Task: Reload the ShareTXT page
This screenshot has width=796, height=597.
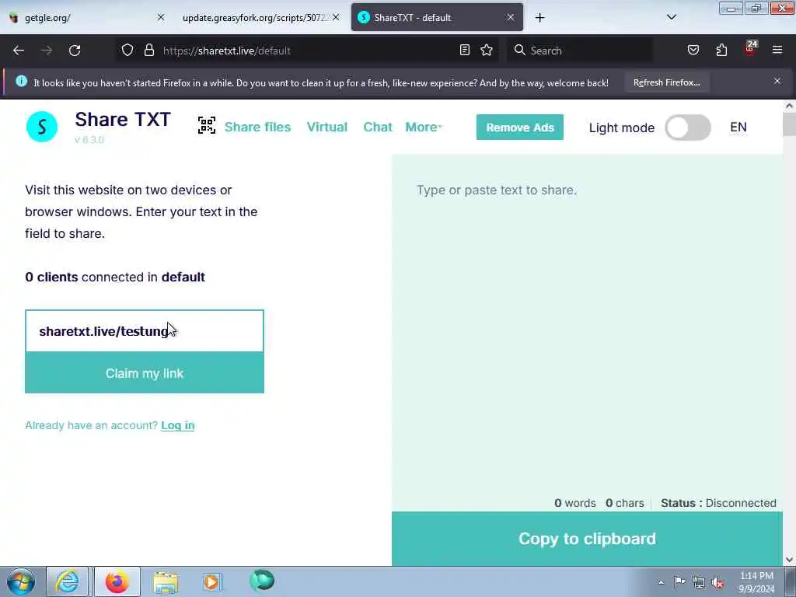Action: pos(75,51)
